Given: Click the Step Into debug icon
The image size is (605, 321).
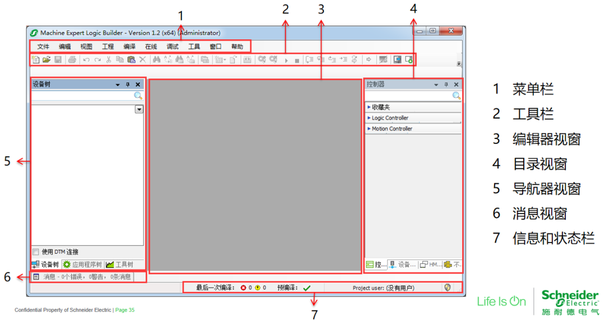Looking at the screenshot, I should (320, 59).
